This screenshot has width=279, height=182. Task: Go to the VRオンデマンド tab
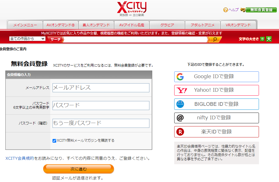pos(238,25)
